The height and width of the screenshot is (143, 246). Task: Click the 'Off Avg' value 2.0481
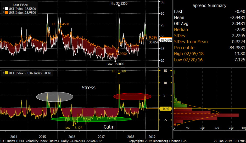(x=238, y=24)
